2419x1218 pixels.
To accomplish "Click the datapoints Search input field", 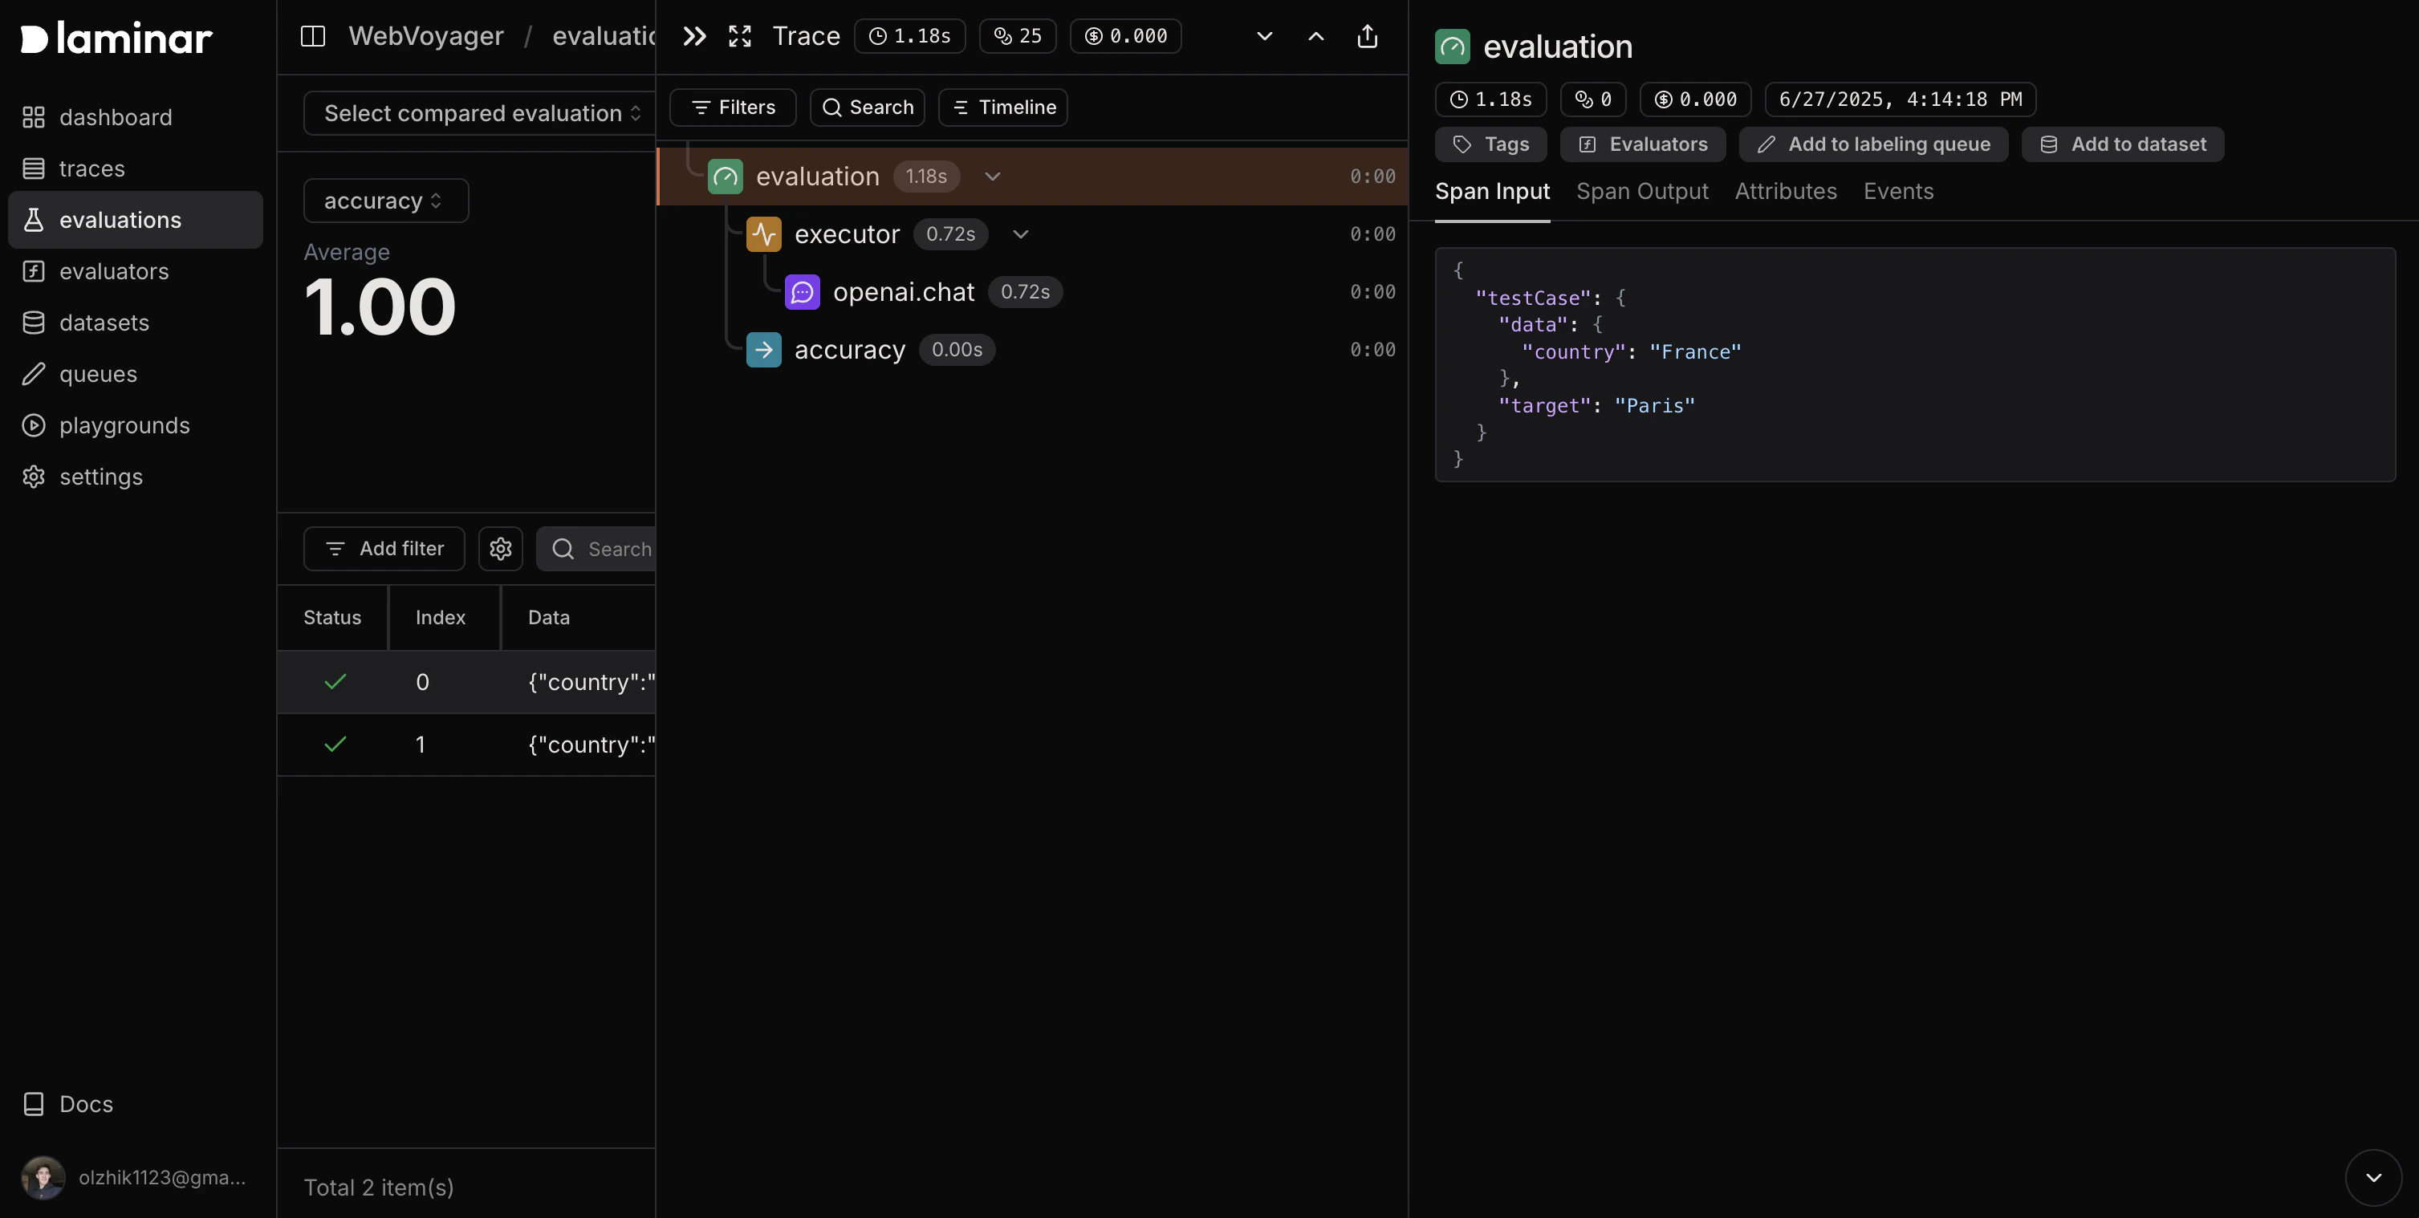I will (x=615, y=549).
